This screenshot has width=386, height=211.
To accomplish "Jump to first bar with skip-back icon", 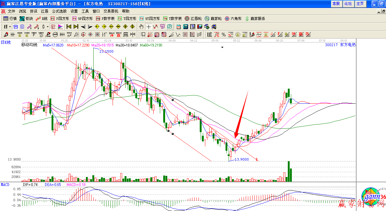I will point(69,27).
